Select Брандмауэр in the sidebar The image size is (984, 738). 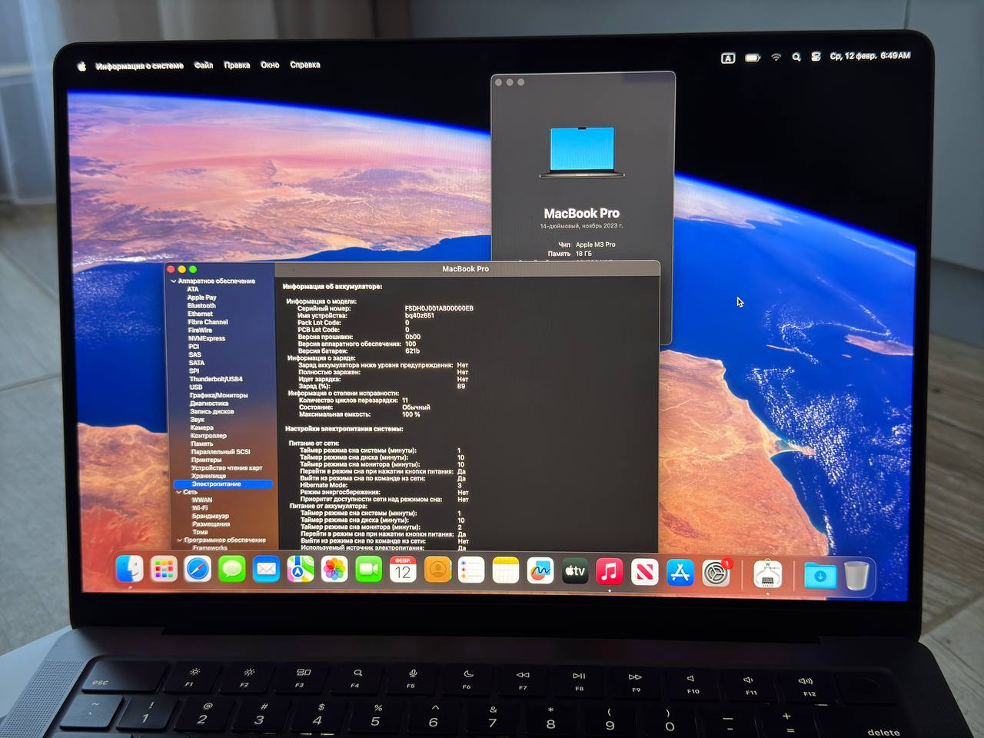211,516
